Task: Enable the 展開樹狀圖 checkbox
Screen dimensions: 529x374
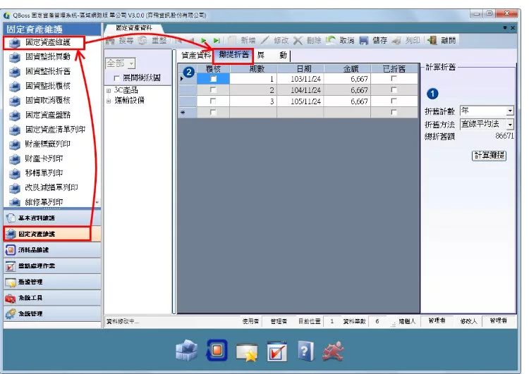Action: 117,77
